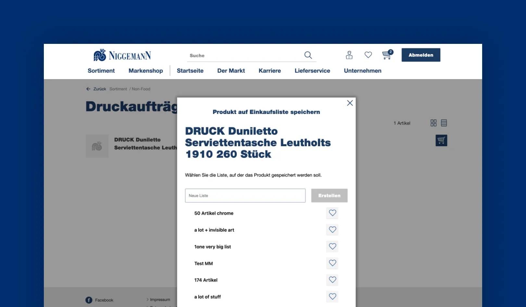Save product to the '50 Artikel chrome' list
The width and height of the screenshot is (526, 307).
click(332, 213)
